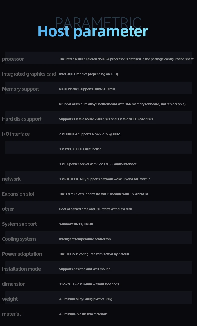Click the 'Cooling system' label
Viewport: 197px width, 326px height.
click(19, 239)
